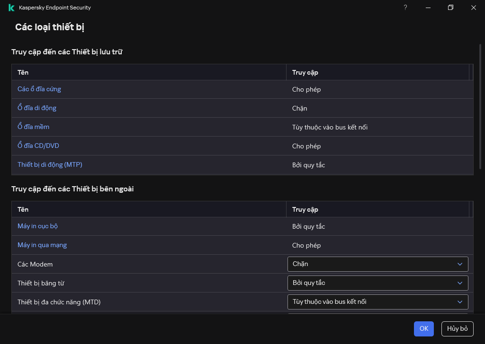Expand Thiết bị đa chức năng (MTD) dropdown
This screenshot has width=485, height=344.
point(377,302)
